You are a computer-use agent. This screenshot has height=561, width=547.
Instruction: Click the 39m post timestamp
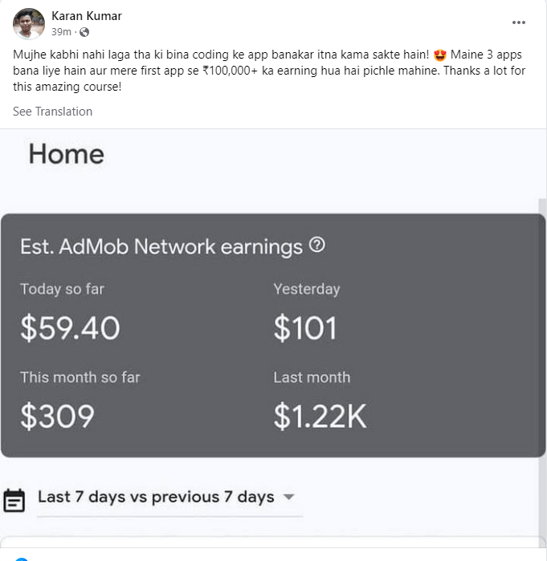click(x=61, y=32)
